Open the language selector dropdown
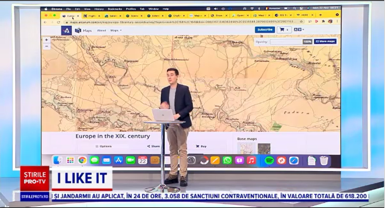The height and width of the screenshot is (208, 385). click(x=299, y=30)
